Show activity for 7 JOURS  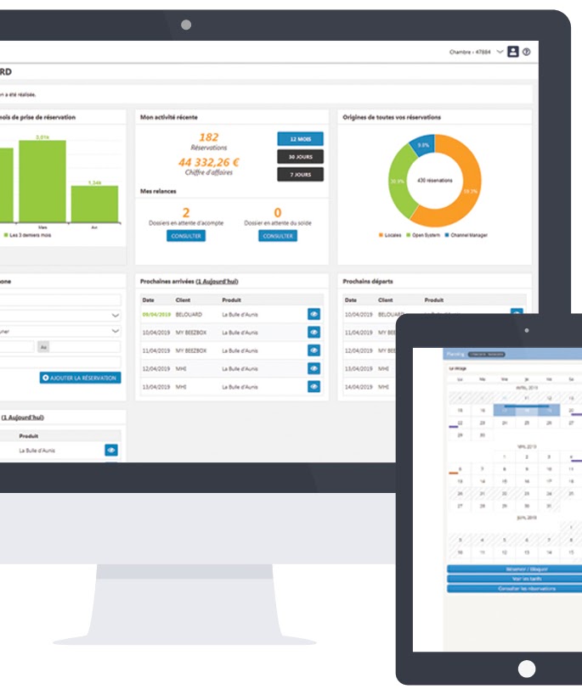click(x=300, y=174)
